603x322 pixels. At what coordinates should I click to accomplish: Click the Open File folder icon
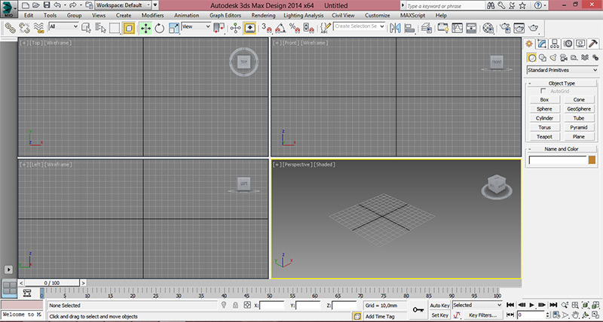coord(35,5)
